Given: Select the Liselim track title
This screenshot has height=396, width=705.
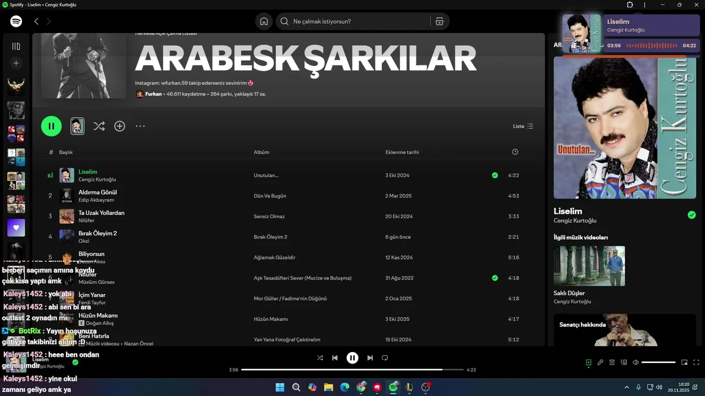Looking at the screenshot, I should [88, 172].
